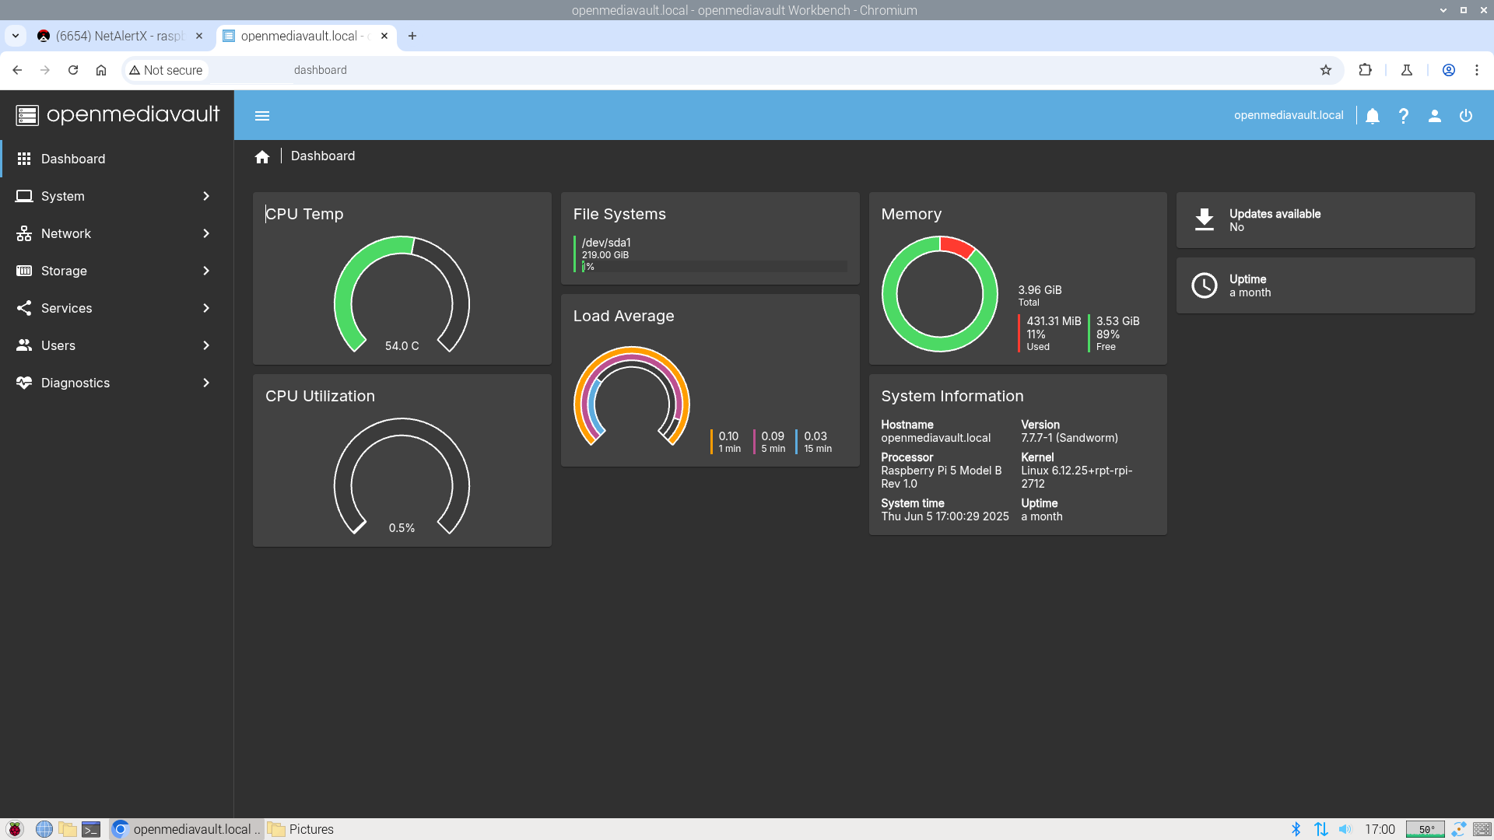Screen dimensions: 1494x840
Task: Click the power options icon
Action: 1466,116
